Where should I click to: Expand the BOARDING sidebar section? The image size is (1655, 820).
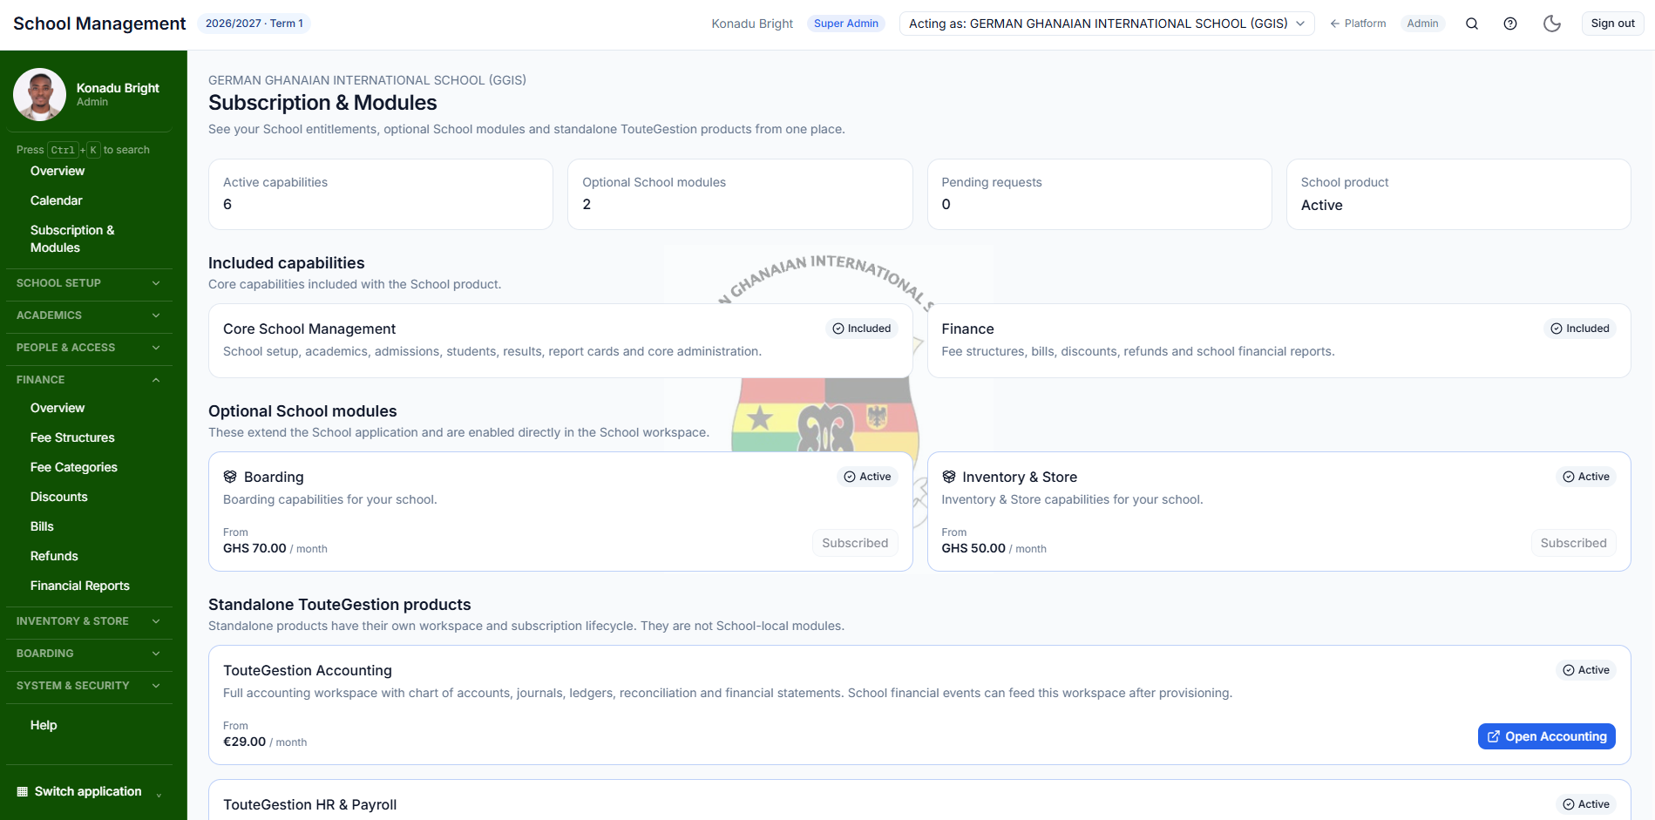tap(89, 654)
